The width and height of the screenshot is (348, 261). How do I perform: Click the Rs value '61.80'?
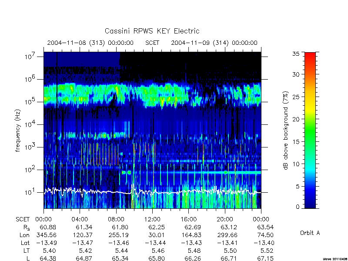(120, 227)
